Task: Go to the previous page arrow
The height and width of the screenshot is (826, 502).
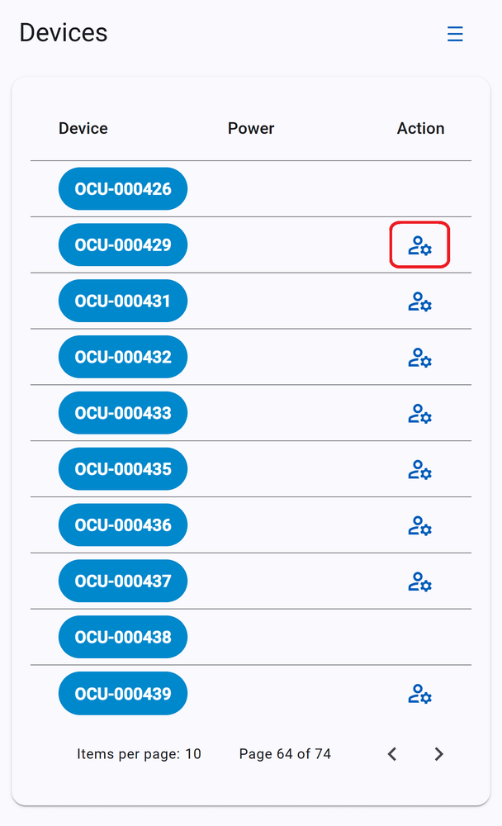Action: (392, 754)
